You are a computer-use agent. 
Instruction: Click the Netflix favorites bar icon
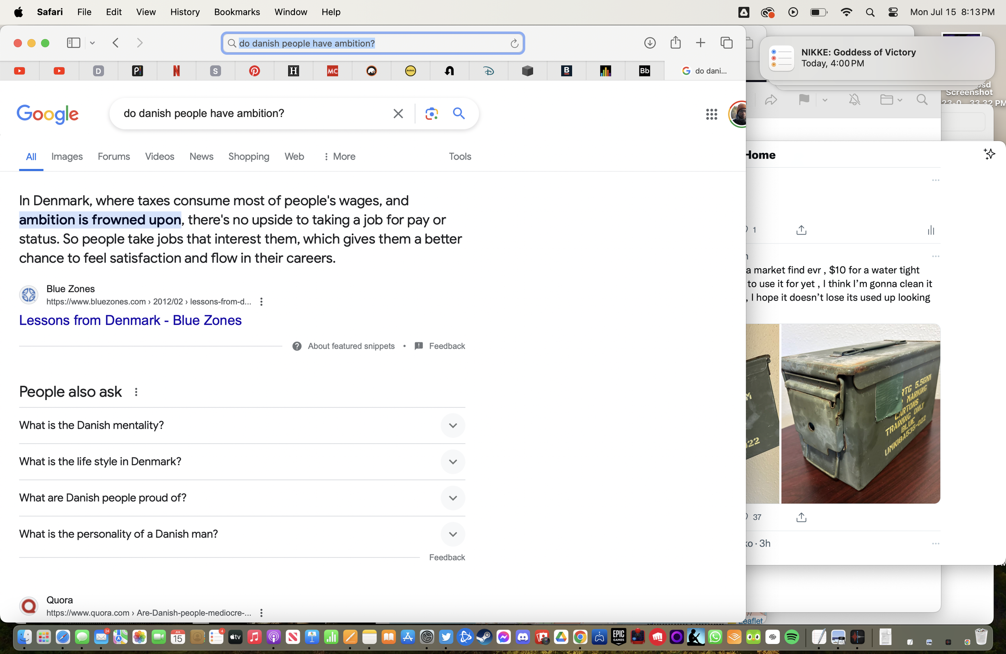176,71
